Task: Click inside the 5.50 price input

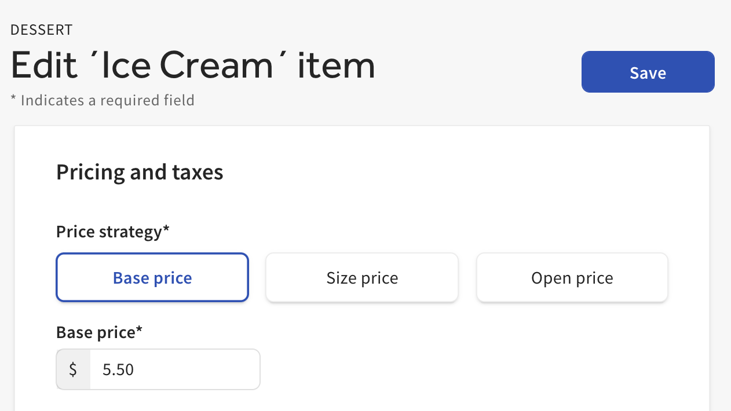Action: point(174,369)
